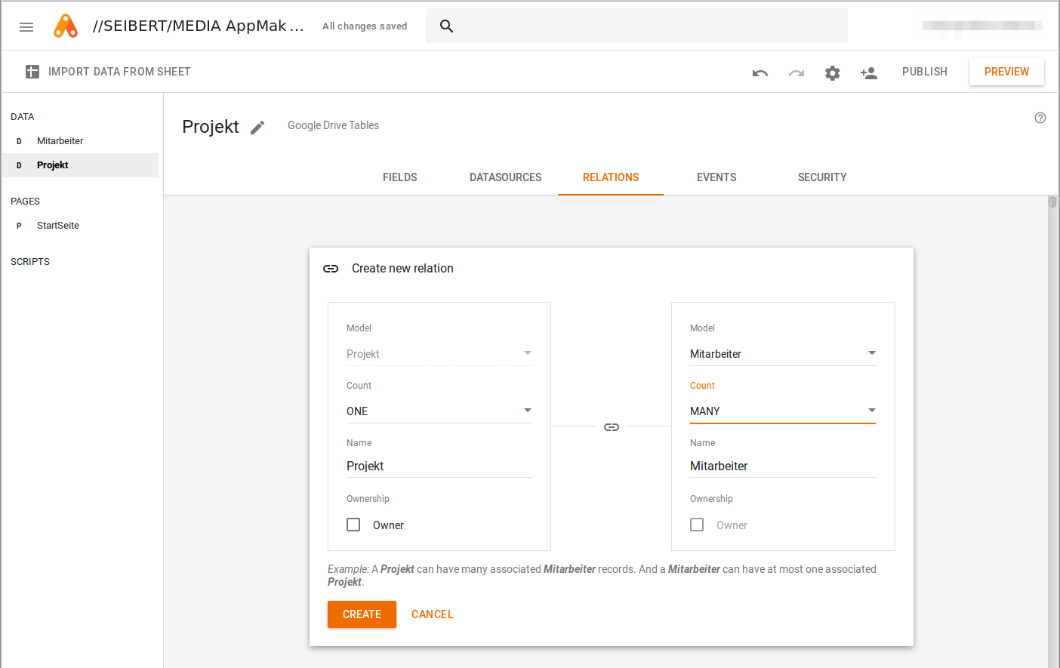The image size is (1060, 668).
Task: Toggle the Mitarbeiter Owner checkbox
Action: (697, 525)
